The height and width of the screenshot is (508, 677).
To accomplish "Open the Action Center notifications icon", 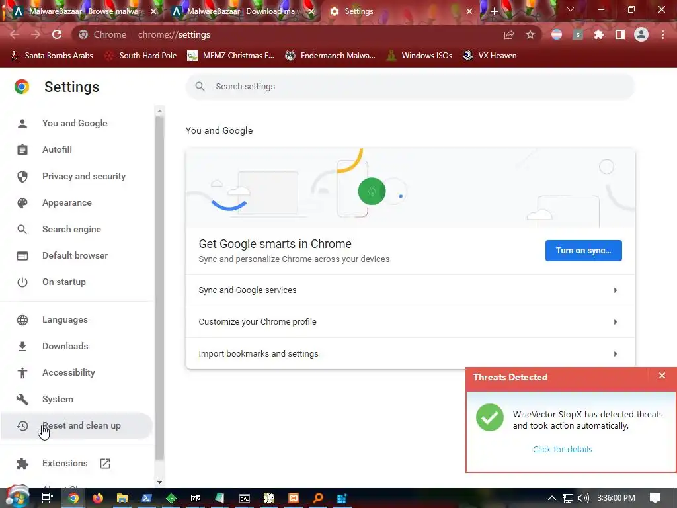I will pyautogui.click(x=655, y=498).
